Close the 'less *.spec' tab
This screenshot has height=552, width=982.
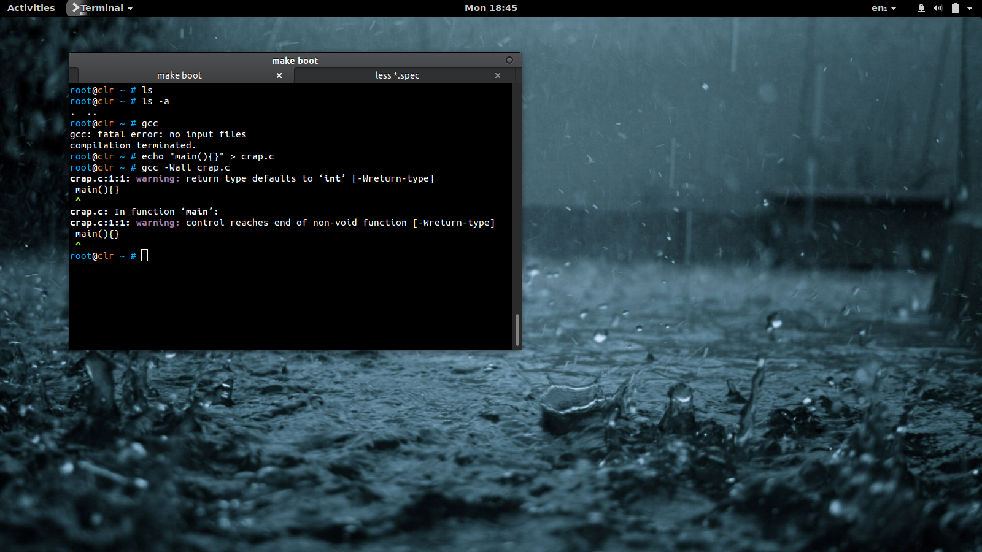pos(498,75)
